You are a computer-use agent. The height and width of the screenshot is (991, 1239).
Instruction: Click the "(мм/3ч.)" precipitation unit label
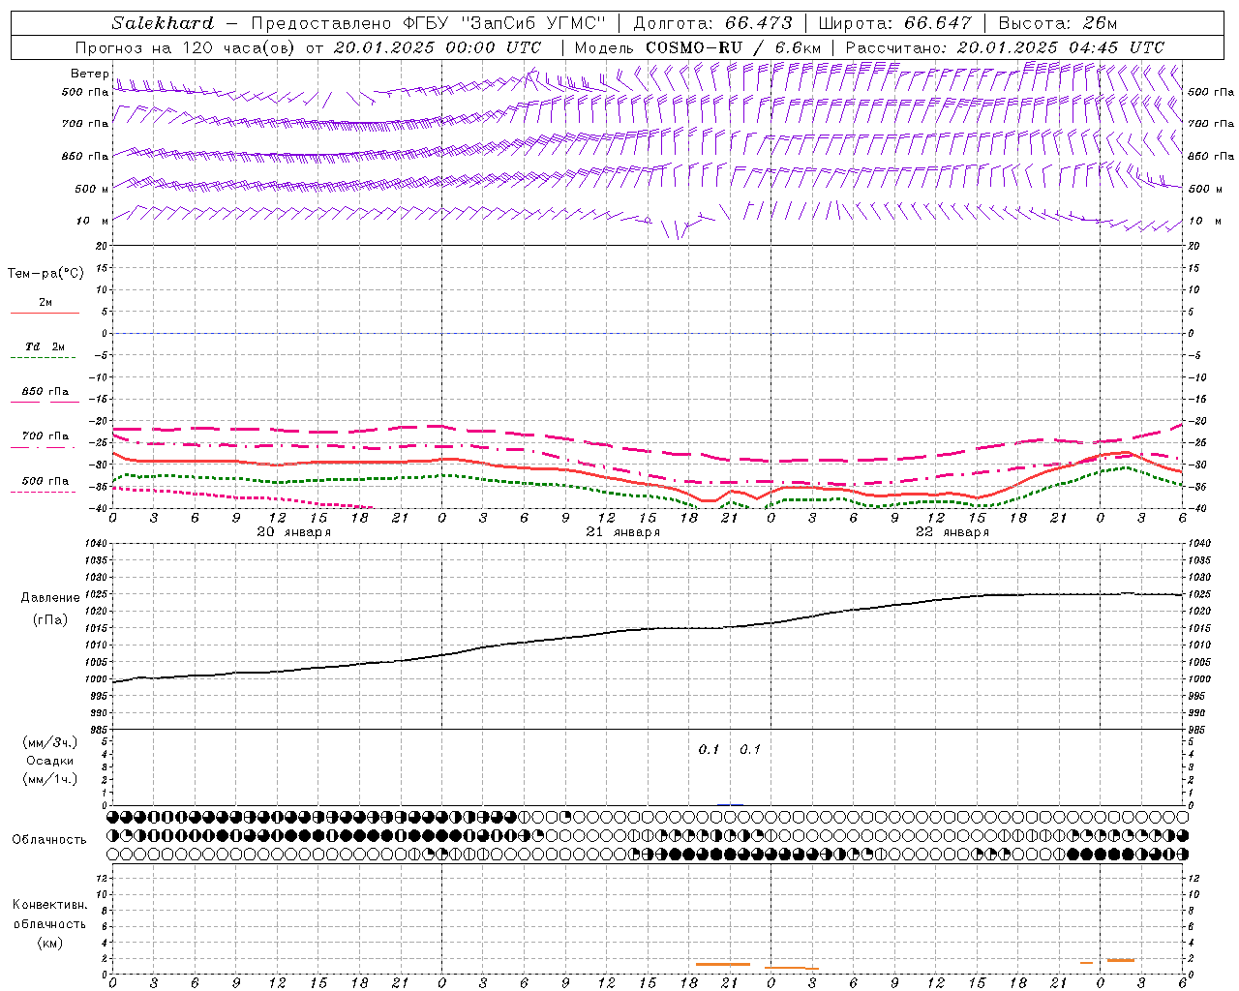click(x=50, y=742)
